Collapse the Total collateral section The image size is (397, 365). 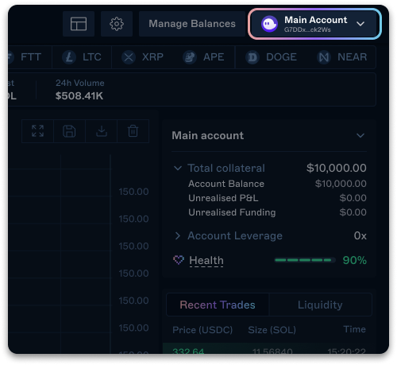[178, 168]
